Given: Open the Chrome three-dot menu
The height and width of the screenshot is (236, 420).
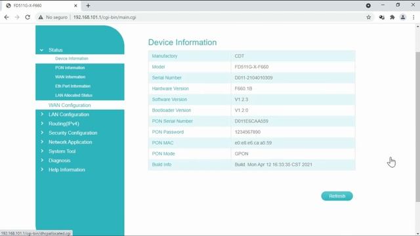Looking at the screenshot, I should tap(413, 17).
